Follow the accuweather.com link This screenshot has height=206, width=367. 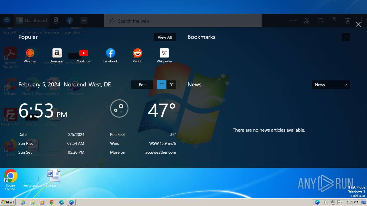[x=161, y=152]
